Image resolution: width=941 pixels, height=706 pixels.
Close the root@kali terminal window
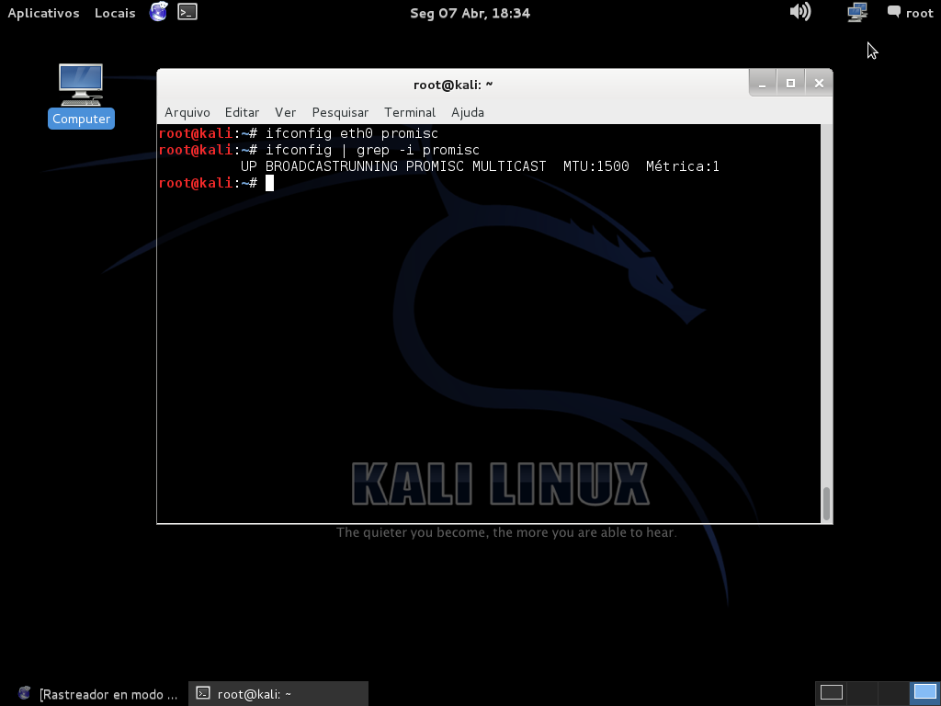pos(819,84)
